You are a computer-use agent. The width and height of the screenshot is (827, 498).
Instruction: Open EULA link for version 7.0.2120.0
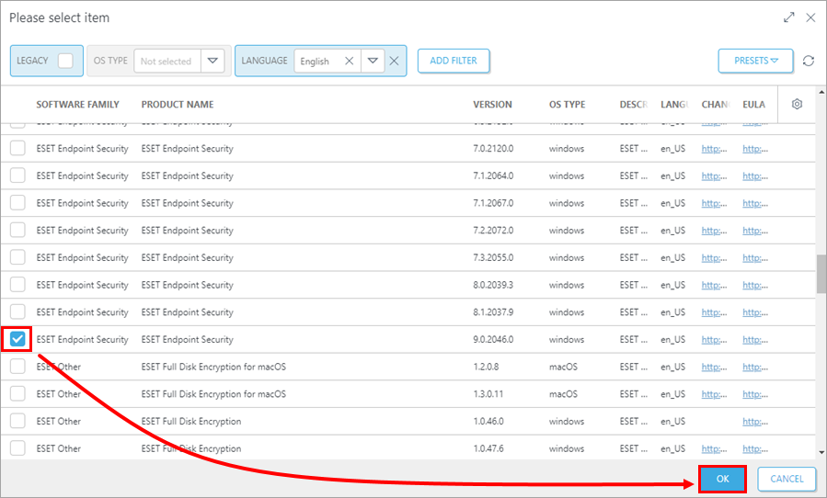(x=755, y=149)
